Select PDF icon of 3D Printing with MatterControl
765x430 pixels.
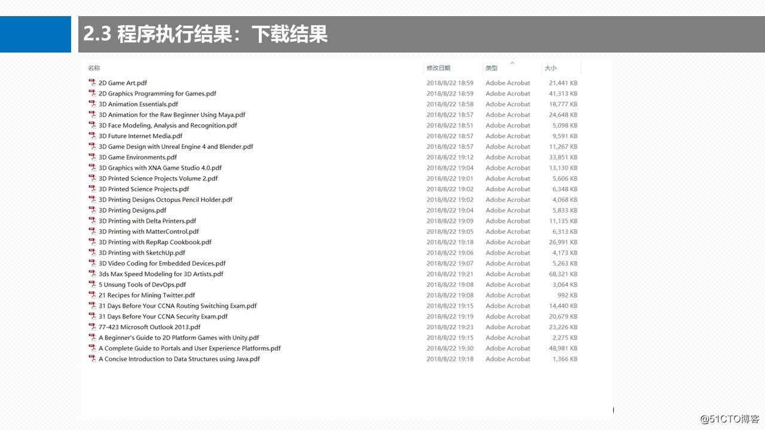click(x=93, y=231)
